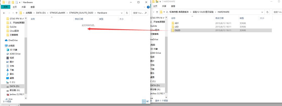Select OneDrive in the left navigation pane
The height and width of the screenshot is (106, 282).
click(x=13, y=40)
